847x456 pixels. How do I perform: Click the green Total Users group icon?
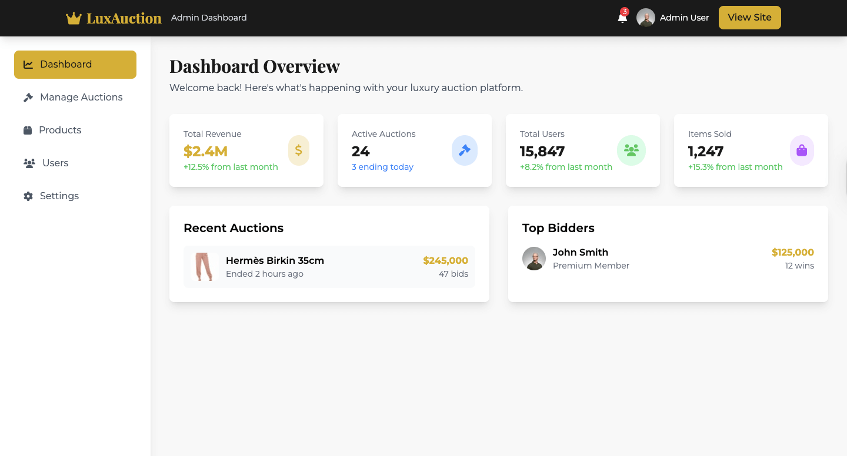coord(631,150)
